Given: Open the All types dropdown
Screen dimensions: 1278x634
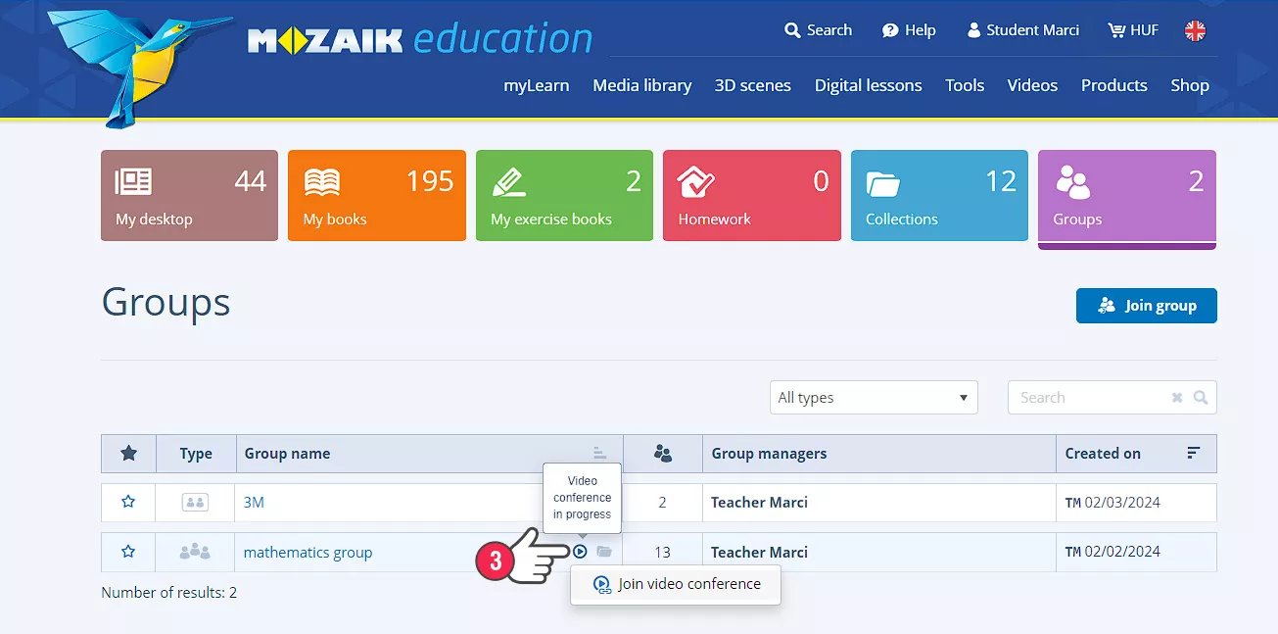Looking at the screenshot, I should pyautogui.click(x=874, y=398).
